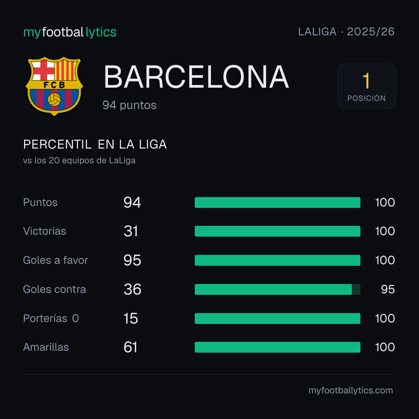This screenshot has width=419, height=419.
Task: Click the Victorias percentile bar
Action: click(x=277, y=231)
